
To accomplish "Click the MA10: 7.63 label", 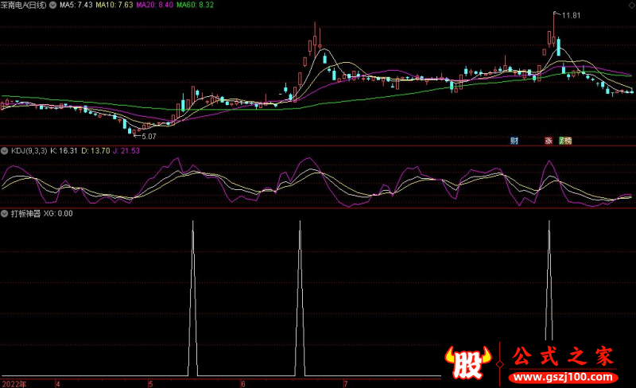I will click(114, 5).
